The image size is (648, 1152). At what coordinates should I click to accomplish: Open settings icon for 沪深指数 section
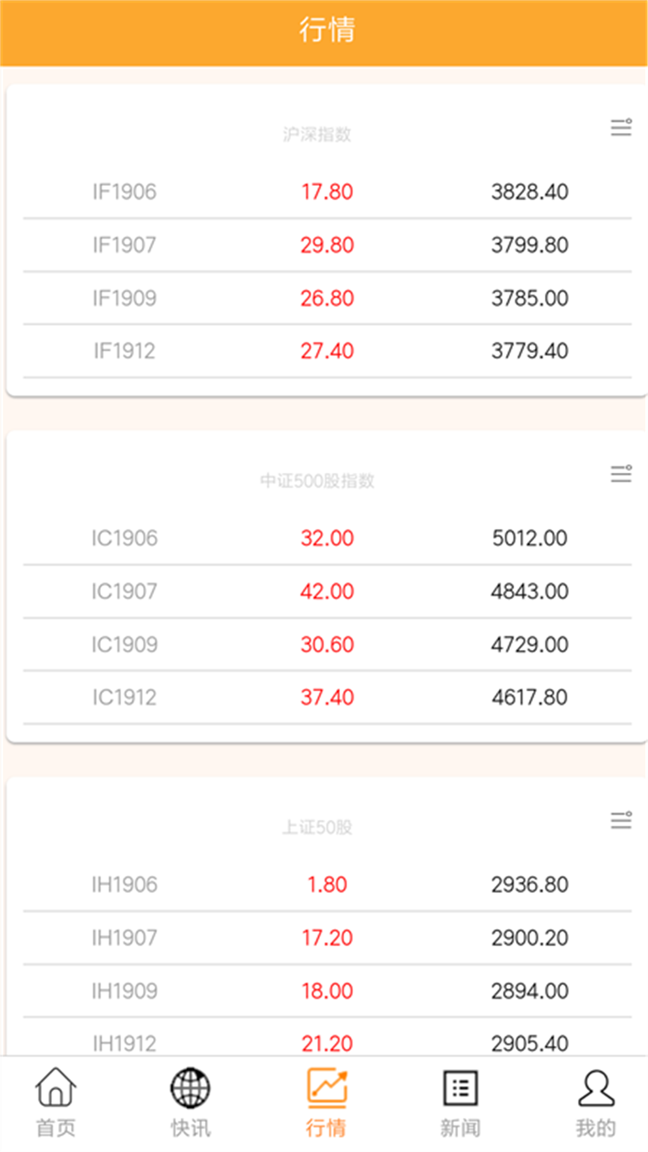click(621, 127)
